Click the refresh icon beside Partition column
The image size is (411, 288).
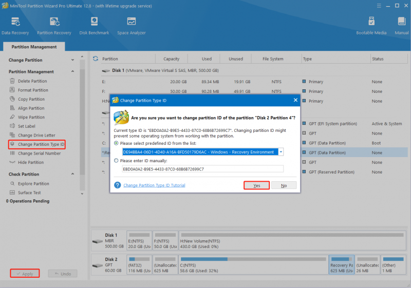pyautogui.click(x=96, y=59)
